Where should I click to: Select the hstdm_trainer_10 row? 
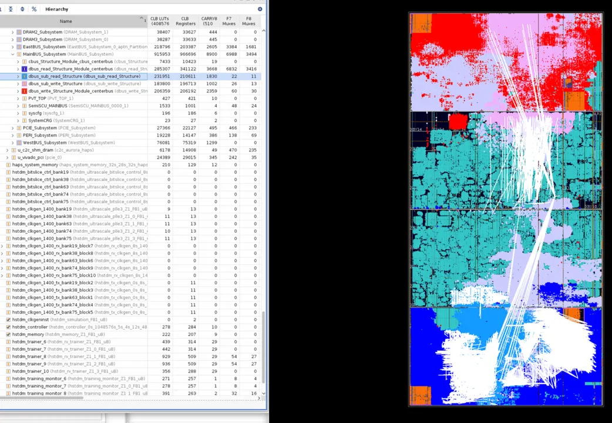tap(31, 371)
